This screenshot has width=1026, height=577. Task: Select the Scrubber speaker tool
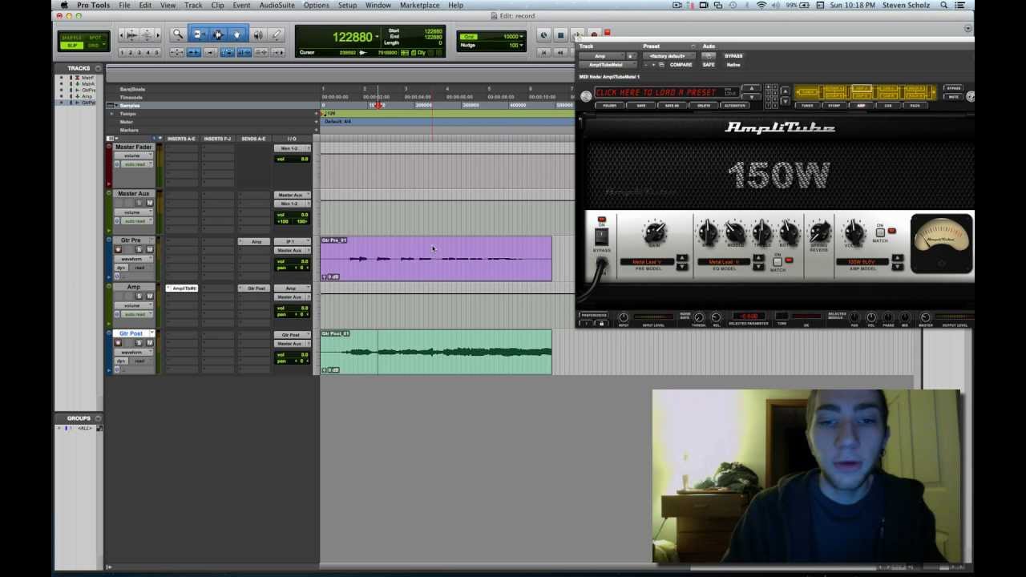pyautogui.click(x=257, y=35)
